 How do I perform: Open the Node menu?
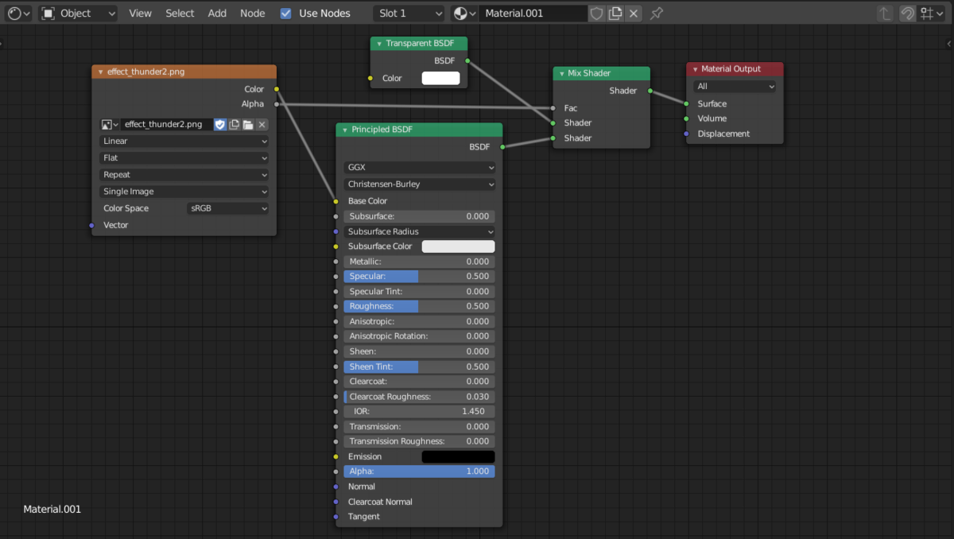coord(253,14)
